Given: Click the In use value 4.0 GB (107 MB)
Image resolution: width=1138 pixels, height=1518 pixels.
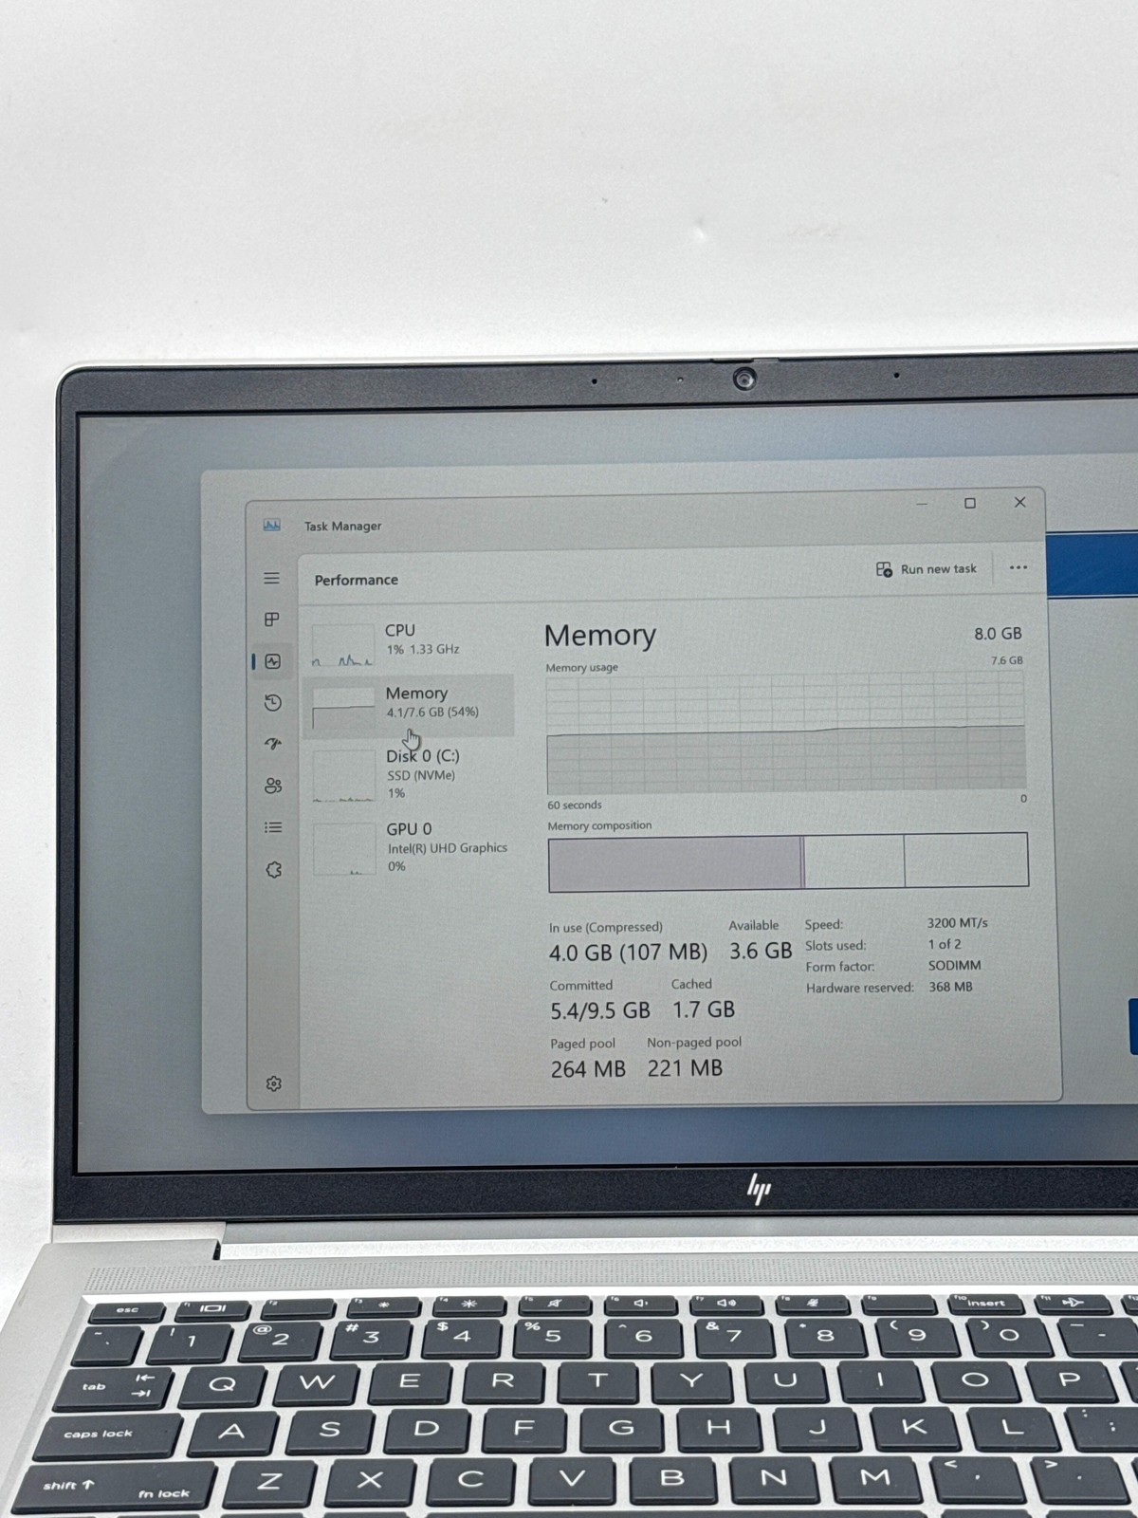Looking at the screenshot, I should point(629,953).
